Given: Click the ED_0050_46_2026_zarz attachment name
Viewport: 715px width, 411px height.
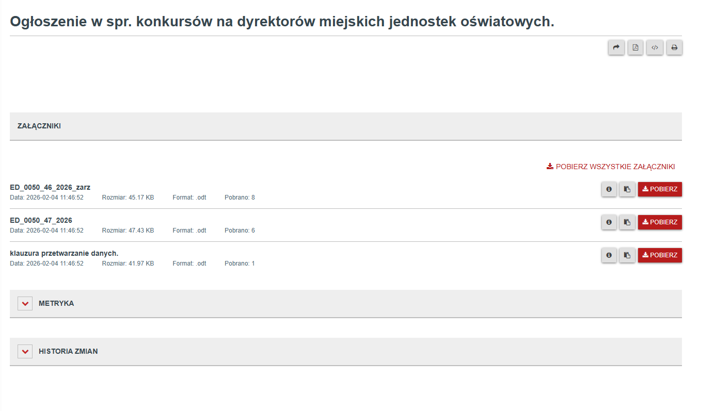Looking at the screenshot, I should [x=50, y=187].
